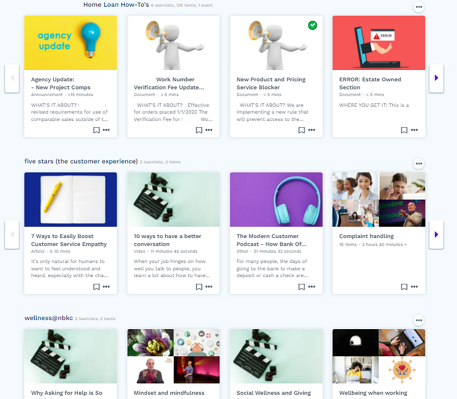This screenshot has height=399, width=457.
Task: Open The Modern Customer Podcast title
Action: tap(272, 240)
